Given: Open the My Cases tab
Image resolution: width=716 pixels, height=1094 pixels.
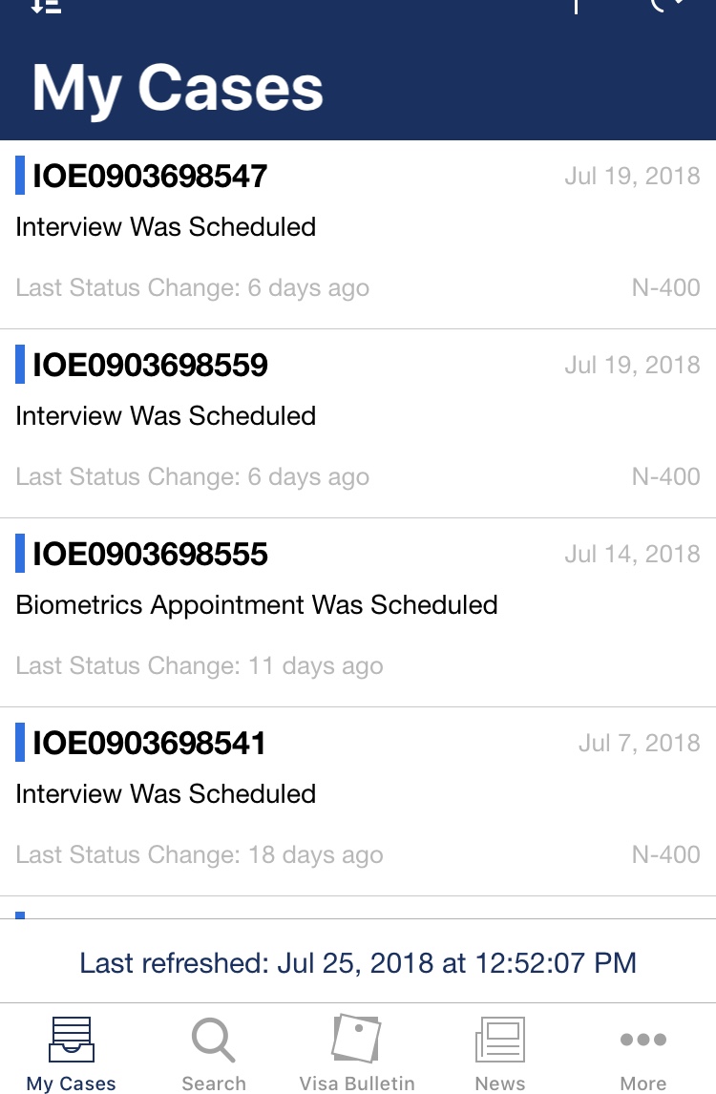Looking at the screenshot, I should (x=72, y=1054).
